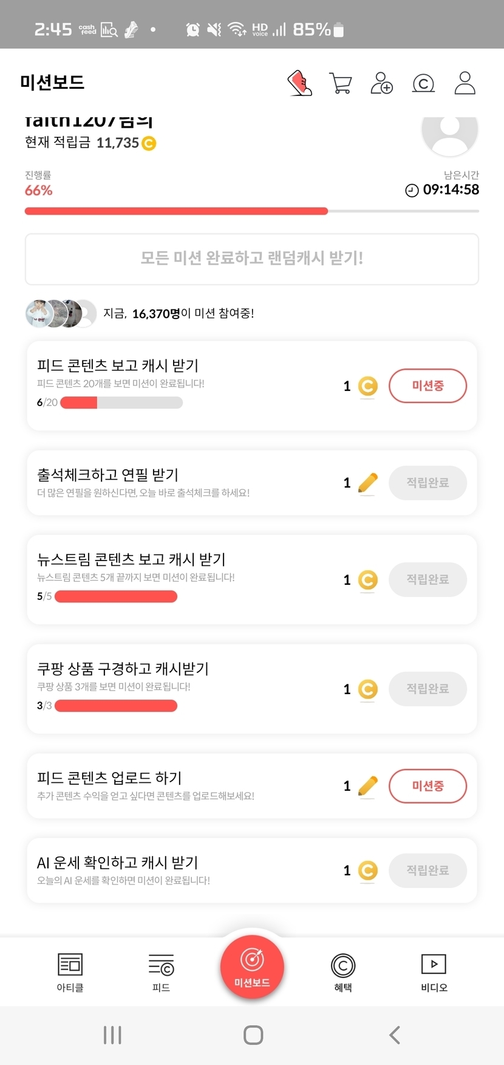The height and width of the screenshot is (1065, 504).
Task: Tap the 적립완료 button for AI 운세 mission
Action: click(x=427, y=870)
